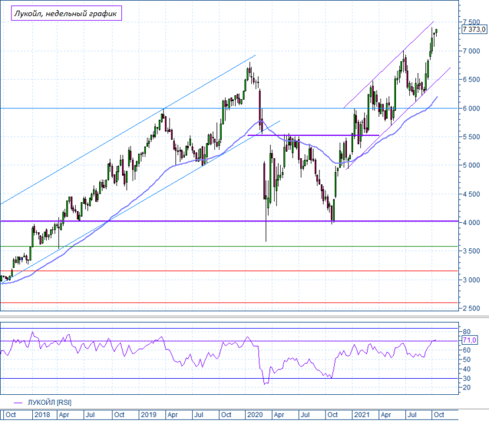
Task: Click the chart title 'Лукойл, недельный график'
Action: click(66, 13)
